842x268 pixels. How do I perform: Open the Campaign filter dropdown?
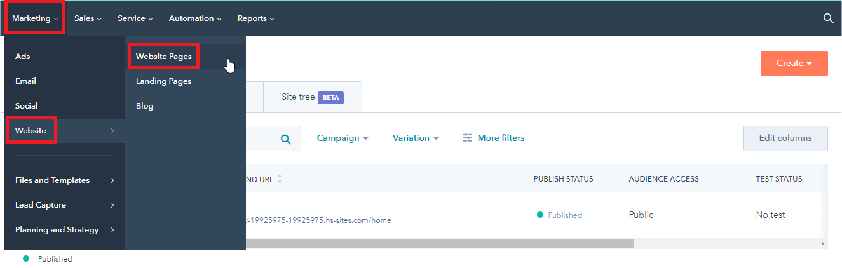(x=343, y=138)
